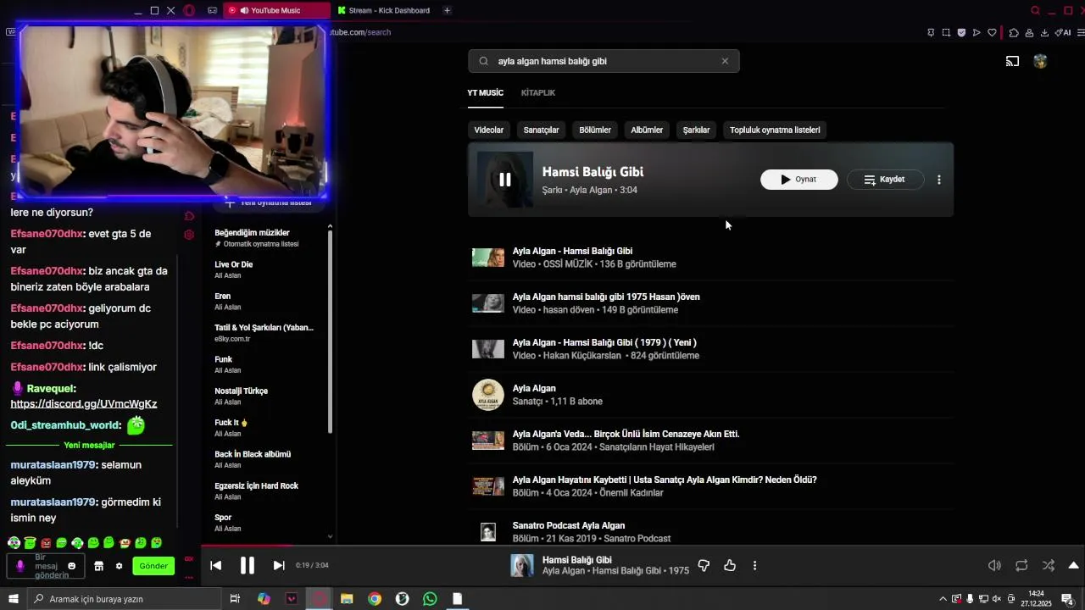Filter results by Sanatçılar

(541, 130)
